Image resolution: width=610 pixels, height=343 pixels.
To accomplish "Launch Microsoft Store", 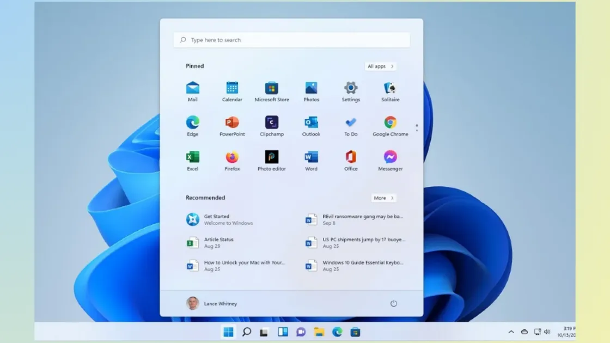I will point(272,90).
